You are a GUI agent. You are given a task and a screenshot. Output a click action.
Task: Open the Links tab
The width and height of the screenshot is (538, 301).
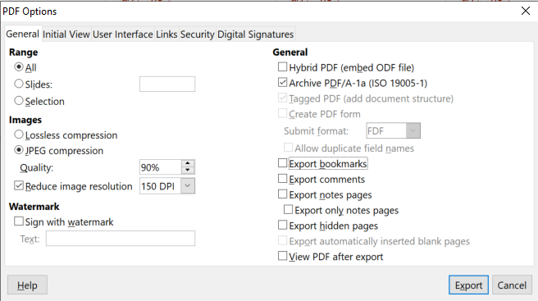click(166, 34)
